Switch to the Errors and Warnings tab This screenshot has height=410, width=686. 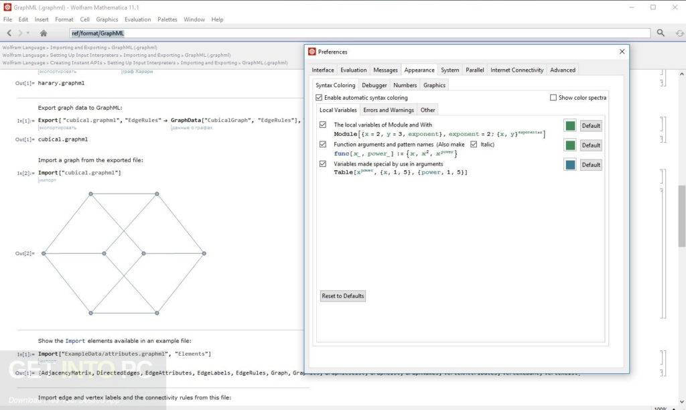pyautogui.click(x=389, y=109)
